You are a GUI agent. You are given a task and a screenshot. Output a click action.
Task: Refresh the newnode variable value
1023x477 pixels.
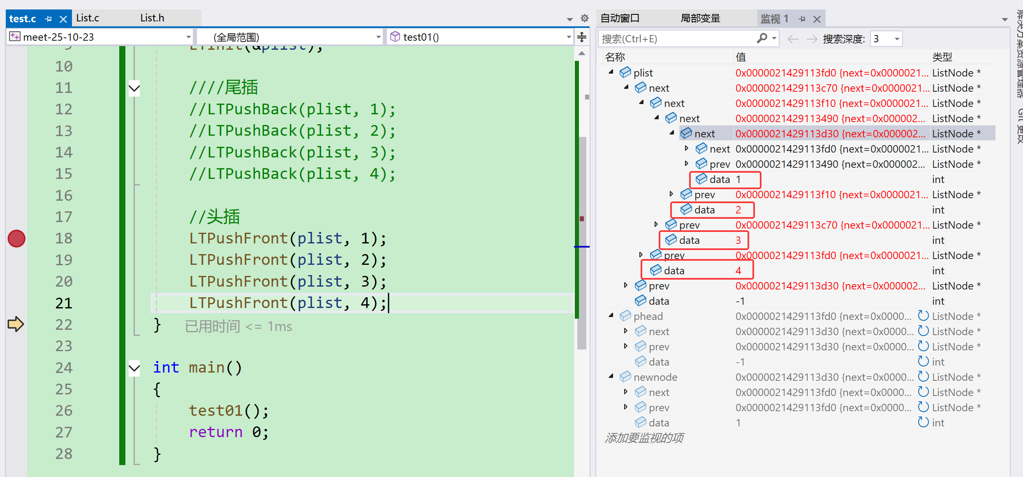[923, 377]
